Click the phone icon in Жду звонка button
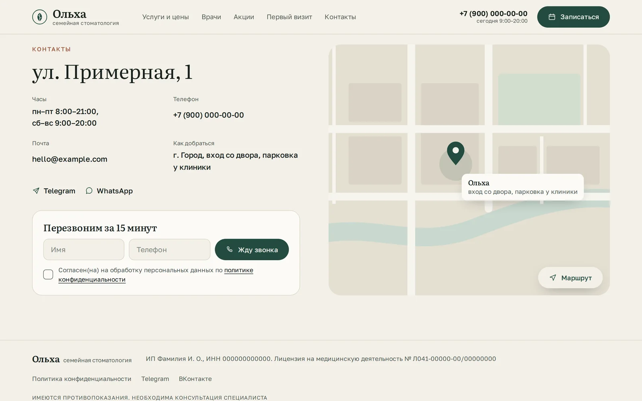The image size is (642, 401). click(230, 249)
